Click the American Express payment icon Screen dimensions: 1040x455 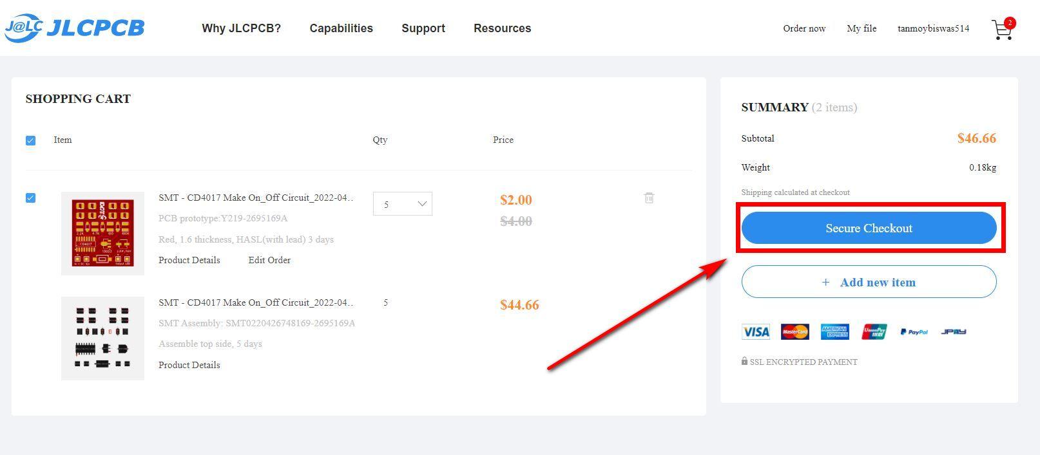pyautogui.click(x=834, y=332)
